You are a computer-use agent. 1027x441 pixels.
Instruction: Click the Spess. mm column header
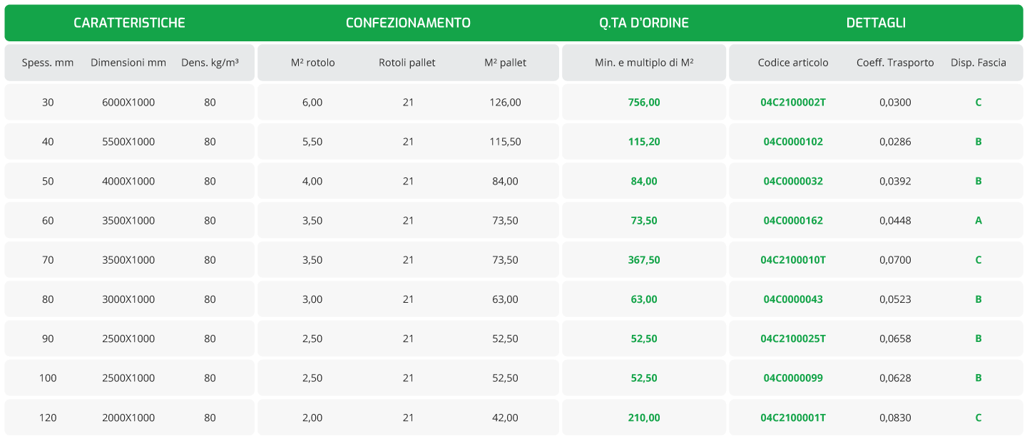[48, 63]
